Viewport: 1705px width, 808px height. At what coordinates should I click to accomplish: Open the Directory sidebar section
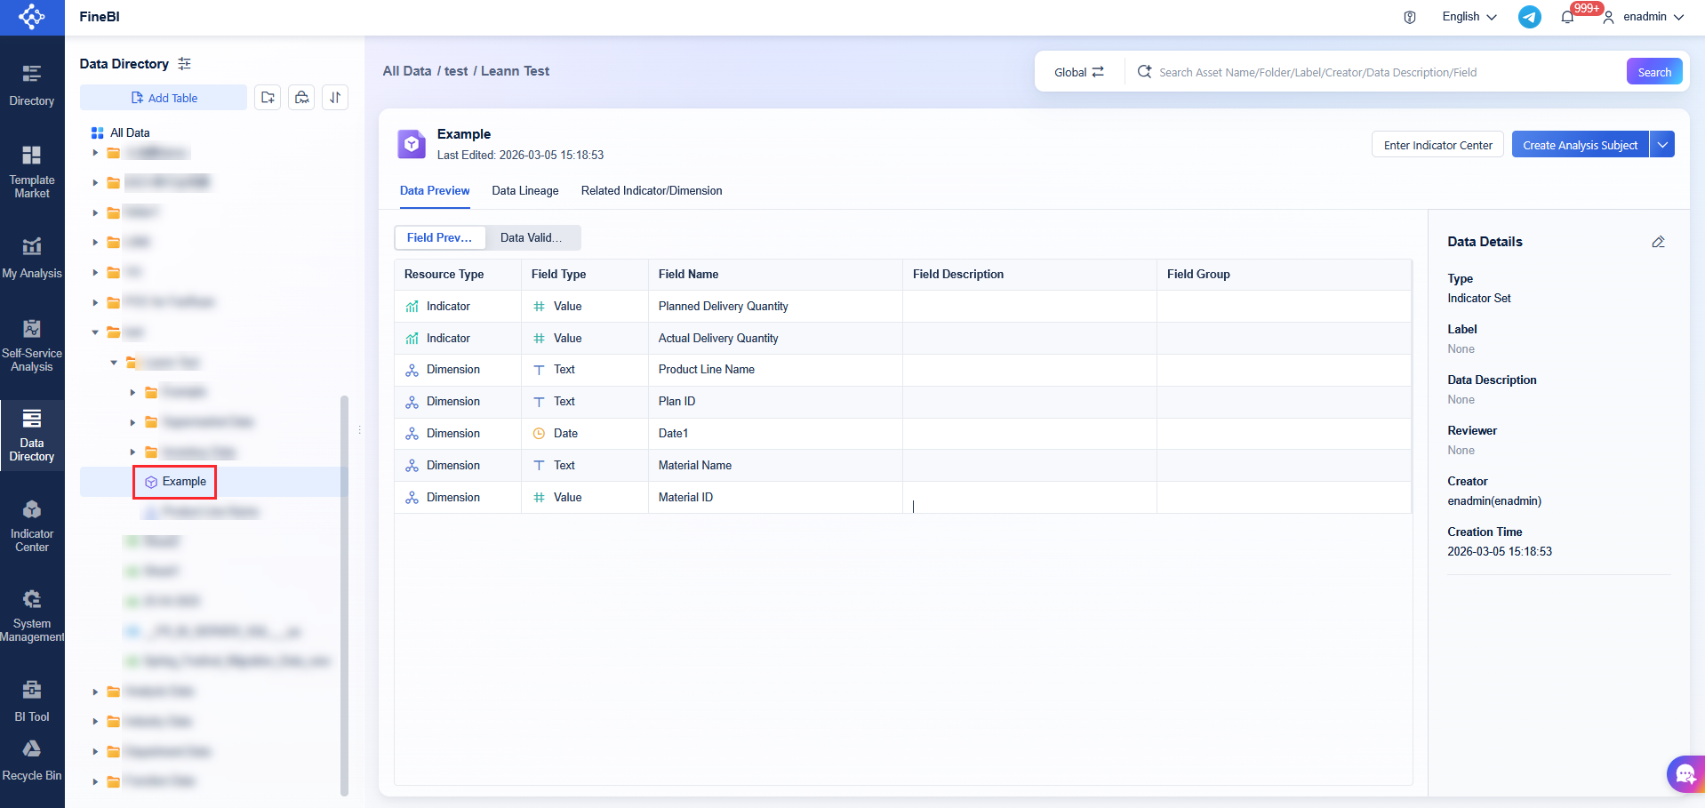[x=32, y=85]
